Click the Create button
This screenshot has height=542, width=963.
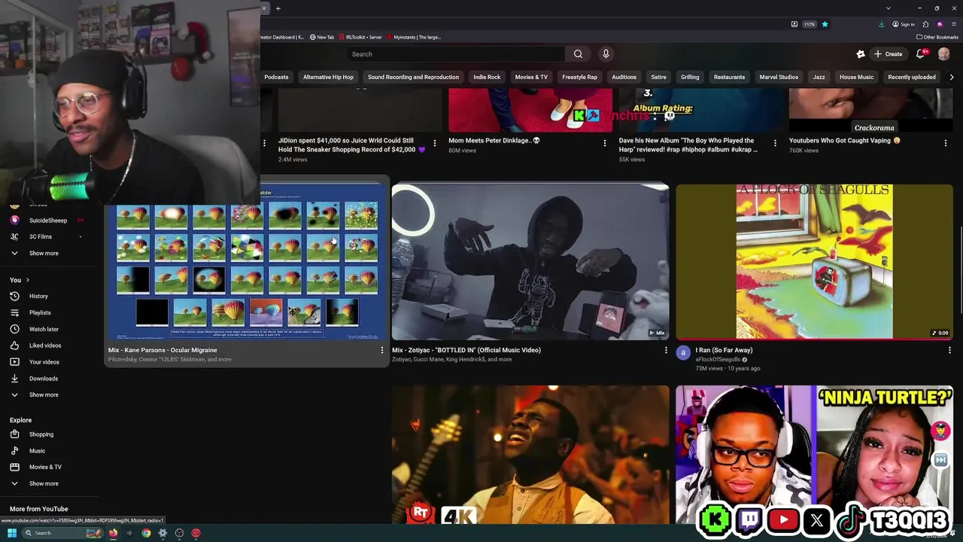(x=888, y=54)
